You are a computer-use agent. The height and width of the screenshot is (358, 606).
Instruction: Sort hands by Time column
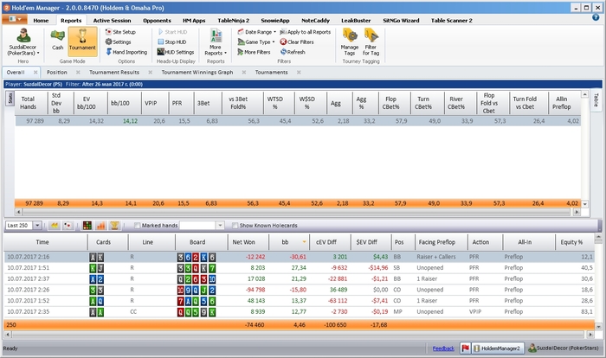[x=46, y=242]
